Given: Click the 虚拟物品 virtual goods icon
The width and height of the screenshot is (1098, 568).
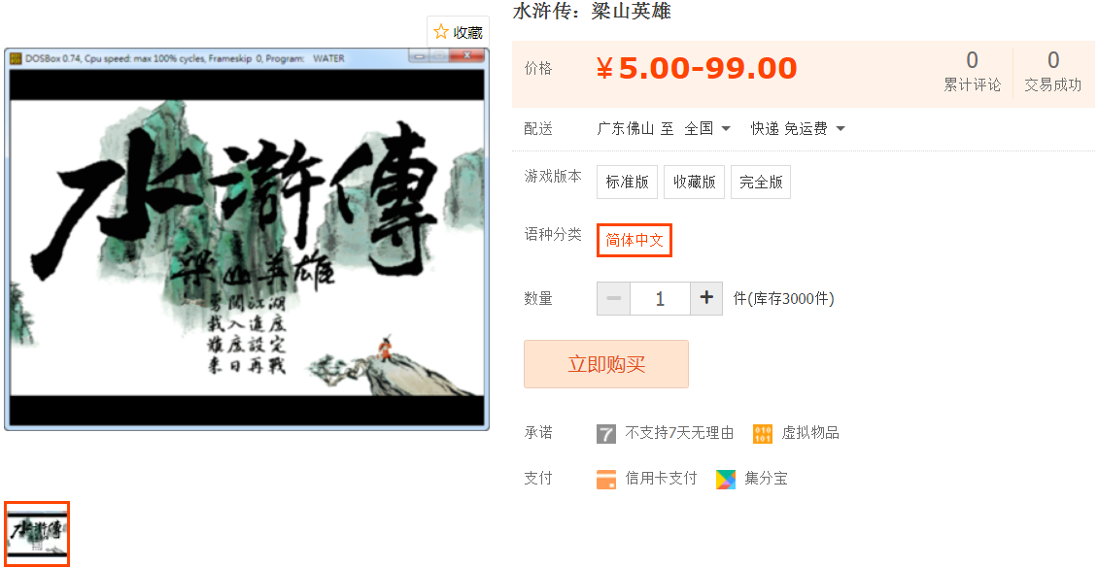Looking at the screenshot, I should click(763, 434).
